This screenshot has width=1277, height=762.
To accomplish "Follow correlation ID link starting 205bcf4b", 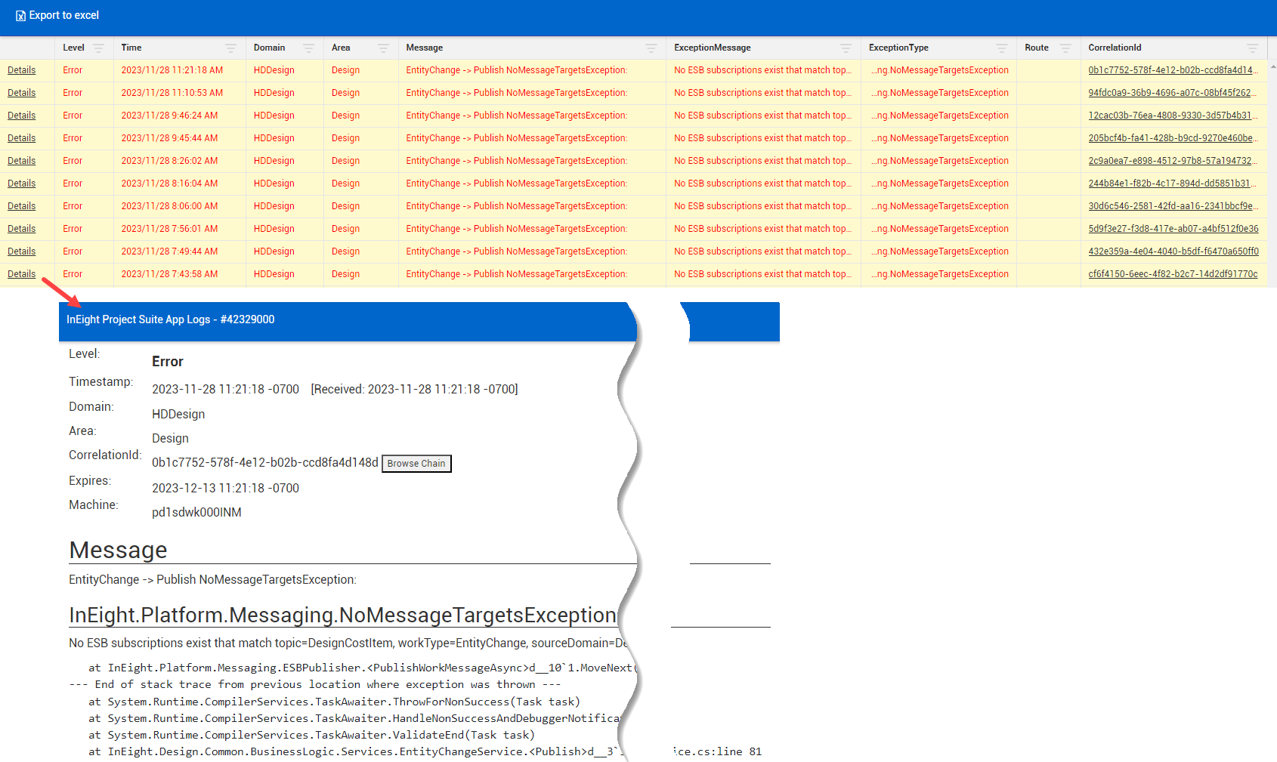I will click(x=1173, y=138).
